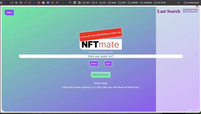Viewport: 201px width, 114px height.
Task: Click the mail envelope icon in footer
Action: point(198,110)
